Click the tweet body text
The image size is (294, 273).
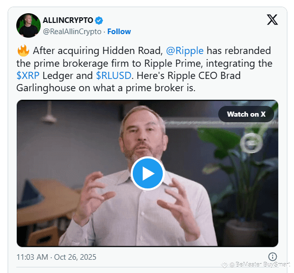(x=144, y=69)
